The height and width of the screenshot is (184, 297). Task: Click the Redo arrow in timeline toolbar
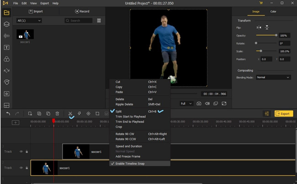[x=17, y=114]
